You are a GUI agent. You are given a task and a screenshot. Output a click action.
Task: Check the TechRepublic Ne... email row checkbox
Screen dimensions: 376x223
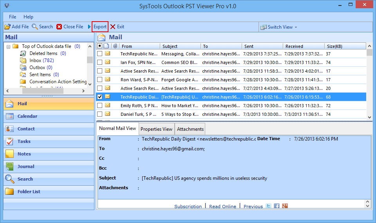[x=100, y=53]
